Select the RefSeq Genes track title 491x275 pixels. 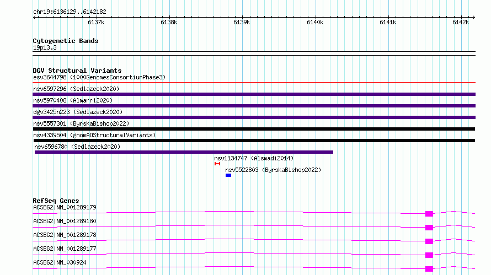[56, 201]
